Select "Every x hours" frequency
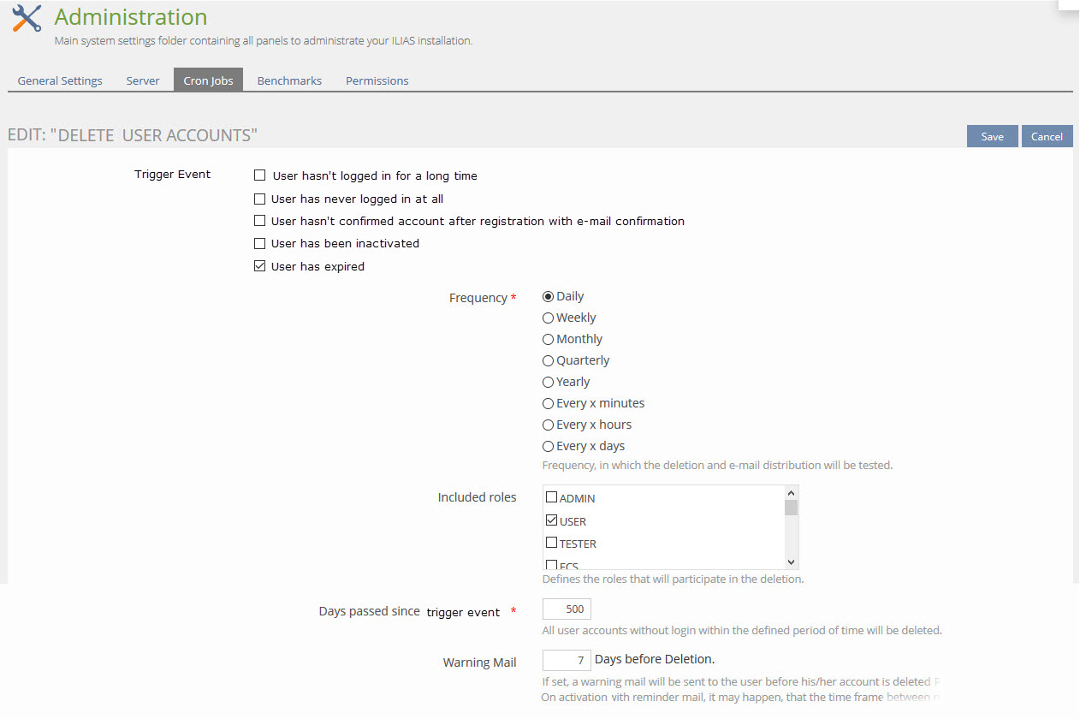1080x719 pixels. click(x=548, y=425)
